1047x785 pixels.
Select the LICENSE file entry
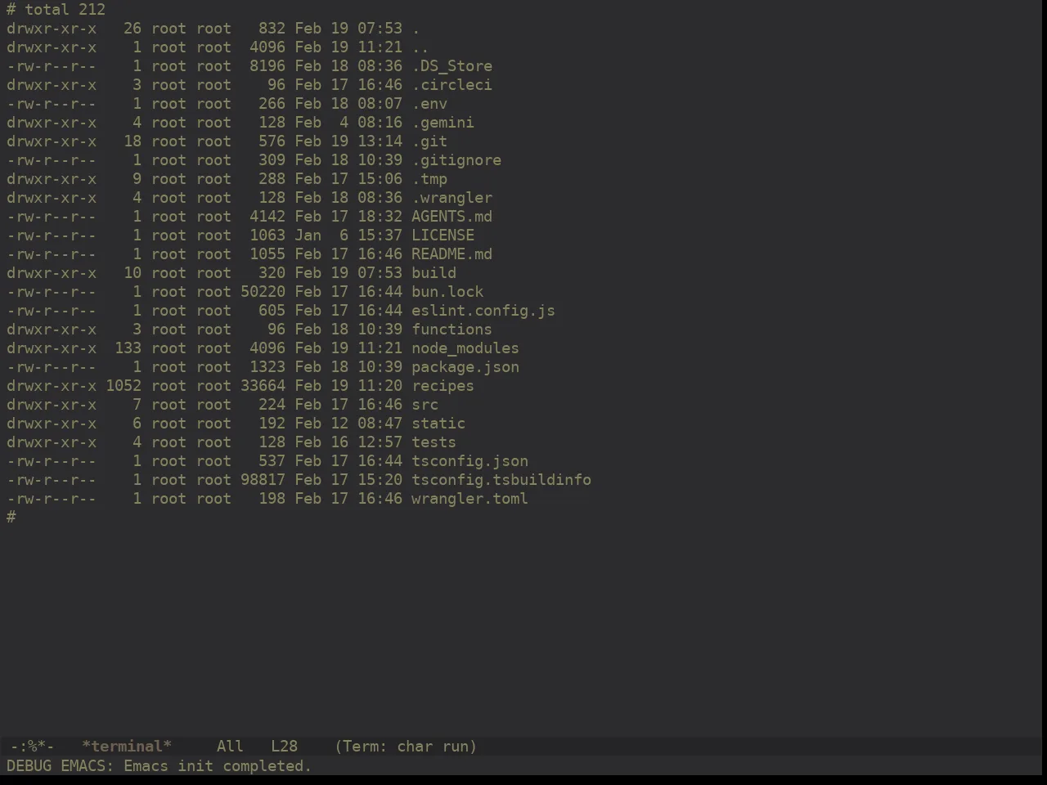(x=443, y=235)
